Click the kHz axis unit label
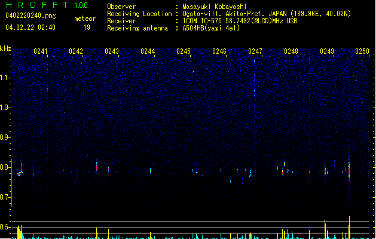This screenshot has width=376, height=239. point(5,48)
